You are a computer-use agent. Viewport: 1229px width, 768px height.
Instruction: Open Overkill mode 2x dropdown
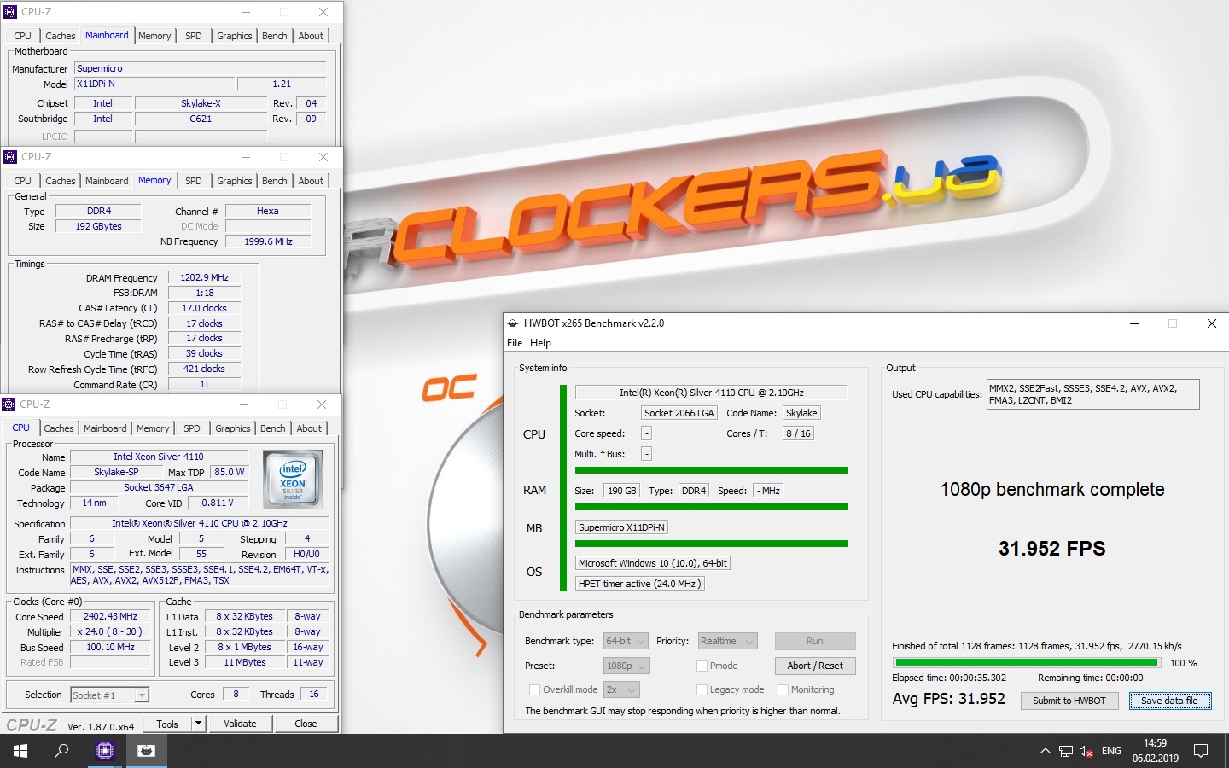pos(621,689)
